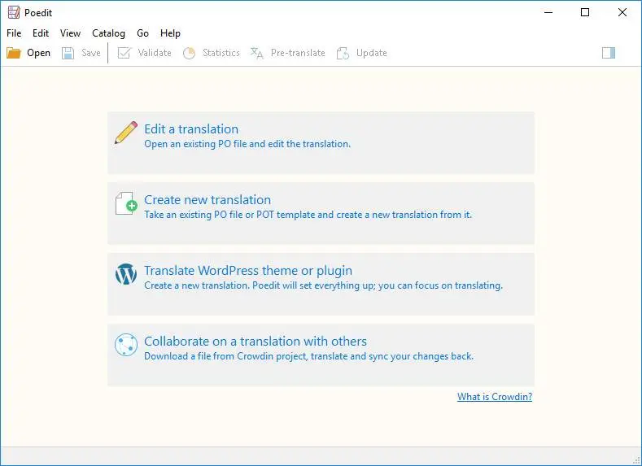642x466 pixels.
Task: Click the Statistics toolbar label
Action: 221,53
